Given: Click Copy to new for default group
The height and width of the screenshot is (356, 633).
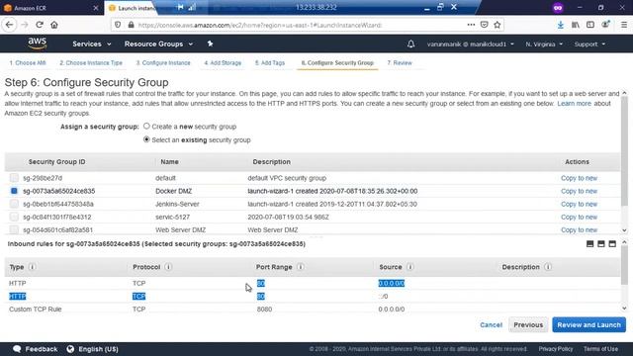Looking at the screenshot, I should (x=579, y=178).
